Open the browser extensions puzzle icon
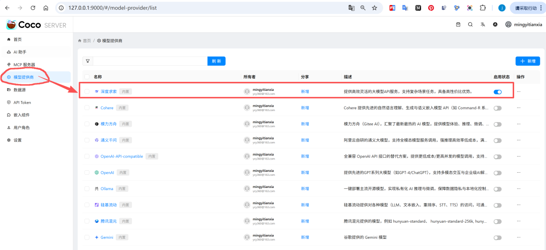The image size is (546, 250). 482,8
